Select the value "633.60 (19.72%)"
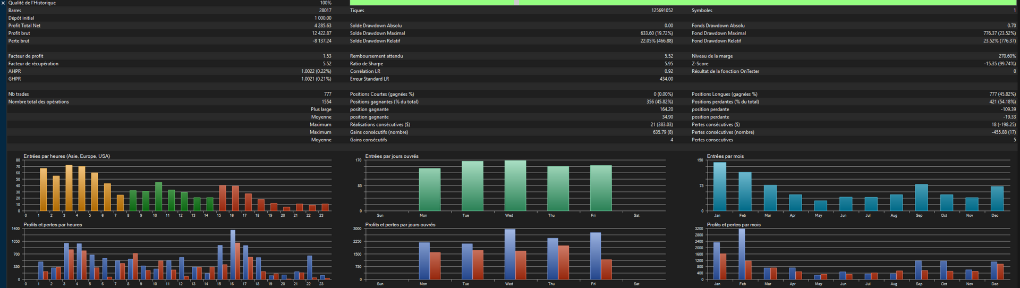1020x288 pixels. tap(657, 33)
